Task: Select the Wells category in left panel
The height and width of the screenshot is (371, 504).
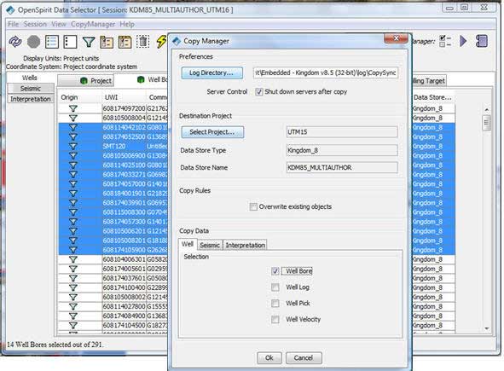Action: (x=30, y=78)
